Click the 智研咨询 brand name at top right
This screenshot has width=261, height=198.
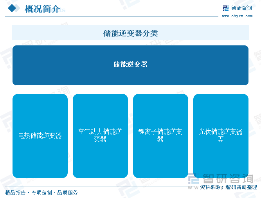[x=241, y=8]
